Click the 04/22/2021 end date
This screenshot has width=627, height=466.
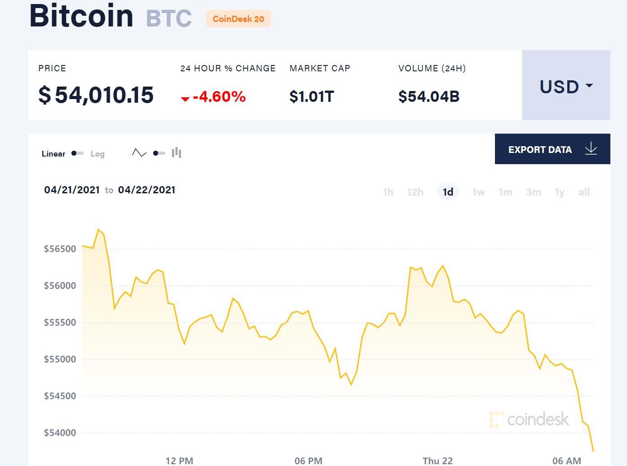click(x=146, y=190)
